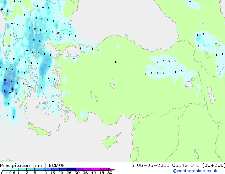Click the 5–10 mm legend color swatch
The image size is (225, 174).
[x=39, y=169]
